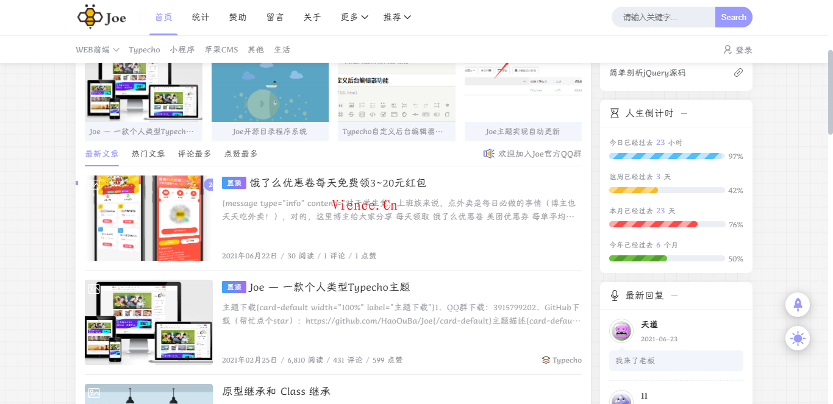Screen dimensions: 833x404
Task: Click the user icon next to 登录
Action: 727,50
